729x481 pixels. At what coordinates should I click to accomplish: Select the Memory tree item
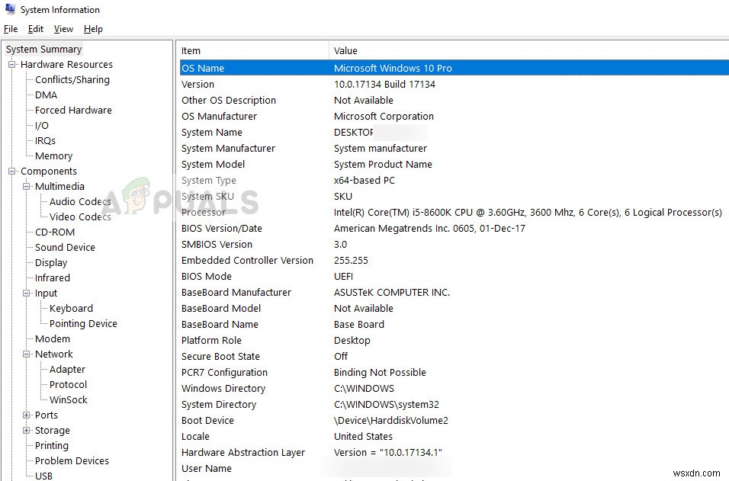click(53, 156)
